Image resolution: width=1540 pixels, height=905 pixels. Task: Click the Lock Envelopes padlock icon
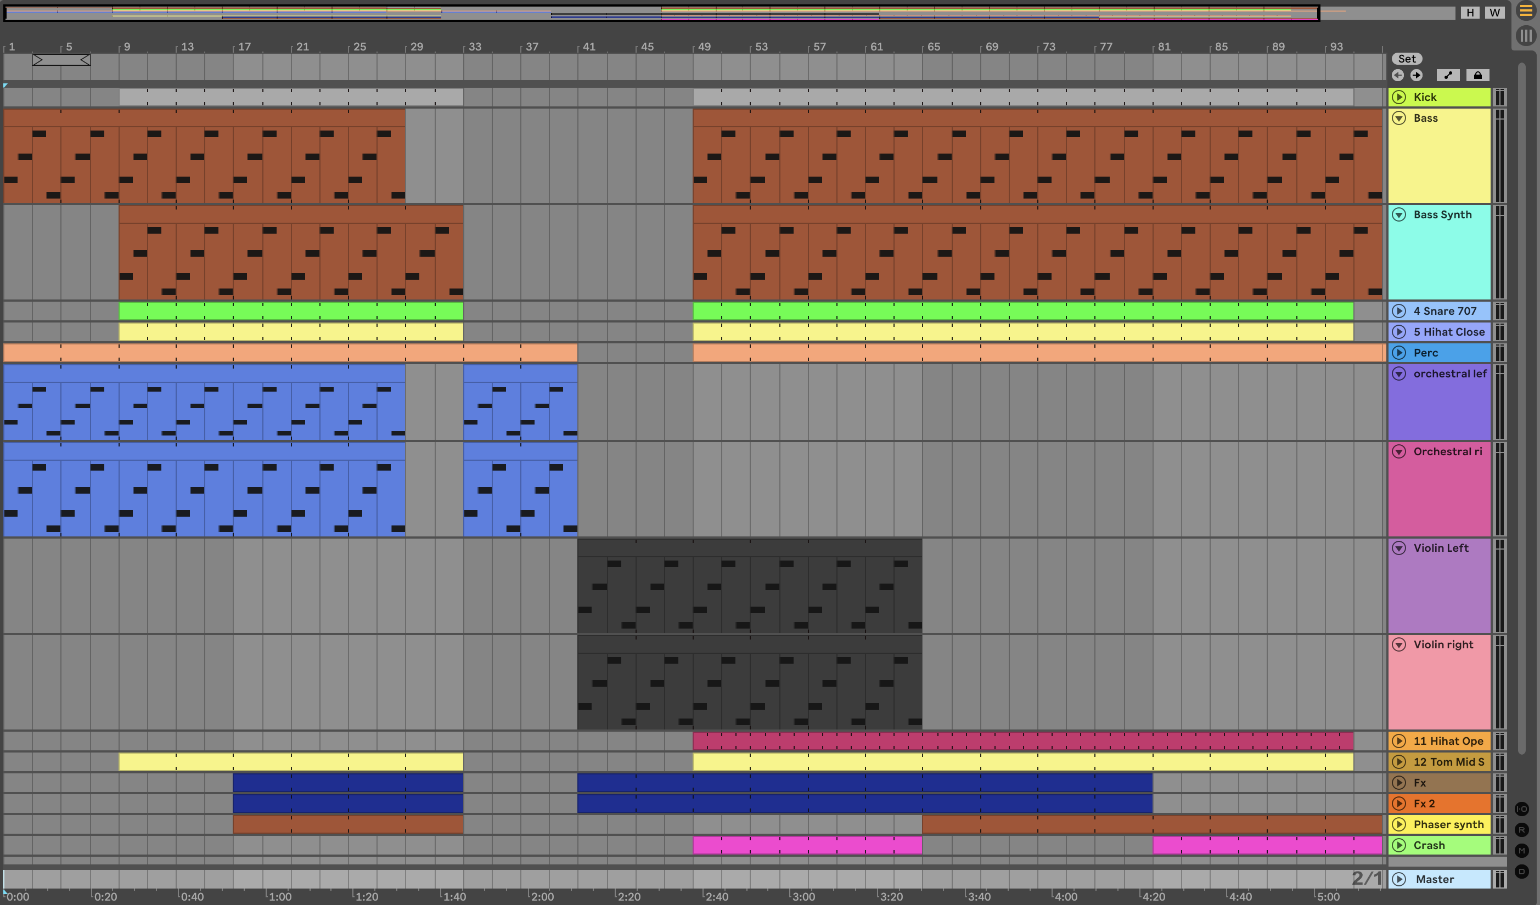pos(1477,75)
